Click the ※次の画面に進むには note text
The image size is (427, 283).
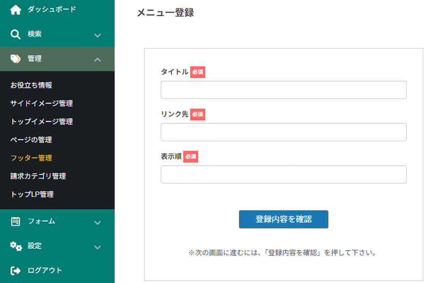pyautogui.click(x=282, y=253)
